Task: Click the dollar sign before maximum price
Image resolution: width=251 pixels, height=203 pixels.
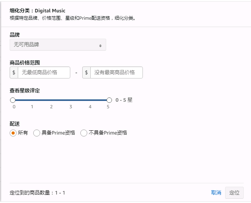Action: point(86,72)
